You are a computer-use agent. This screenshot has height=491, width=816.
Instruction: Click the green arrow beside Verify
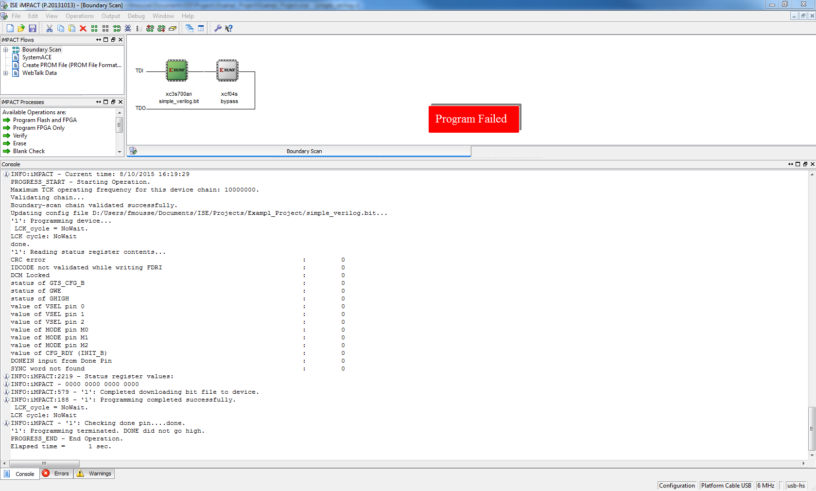[7, 136]
